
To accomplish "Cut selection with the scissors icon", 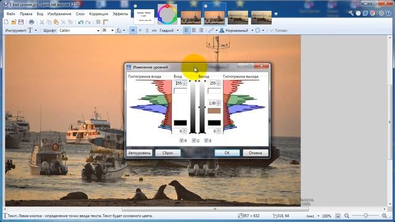I will tap(42, 22).
